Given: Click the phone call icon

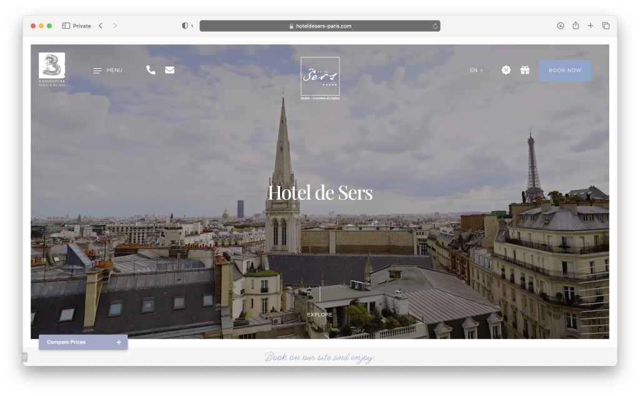Looking at the screenshot, I should click(x=151, y=70).
